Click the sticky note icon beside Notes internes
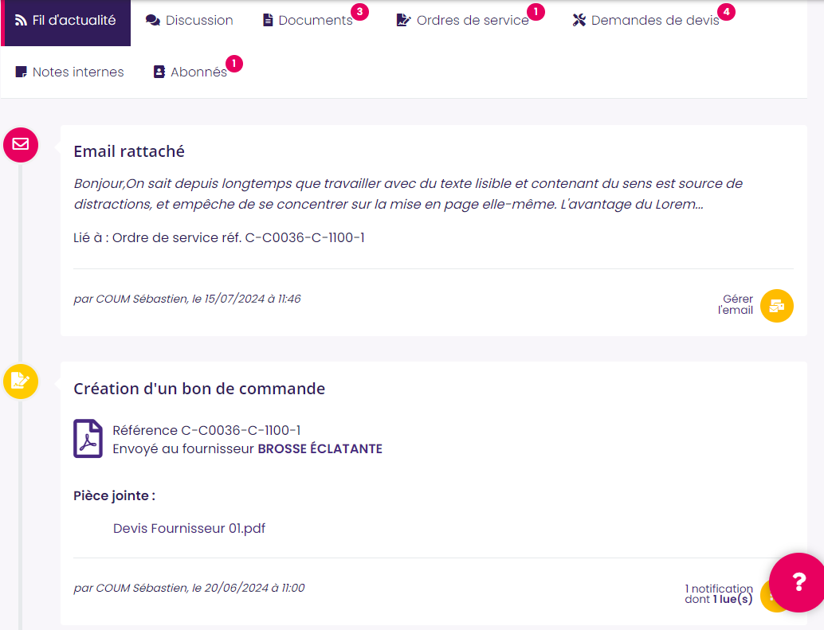Viewport: 824px width, 630px height. [21, 72]
